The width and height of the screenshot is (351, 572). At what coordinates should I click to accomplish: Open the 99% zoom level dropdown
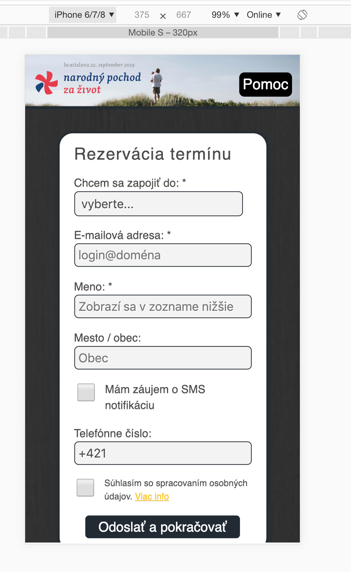pos(225,15)
